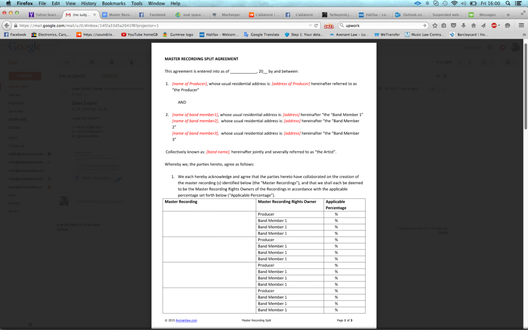Image resolution: width=528 pixels, height=330 pixels.
Task: Open Notification Center list icon
Action: pyautogui.click(x=519, y=4)
